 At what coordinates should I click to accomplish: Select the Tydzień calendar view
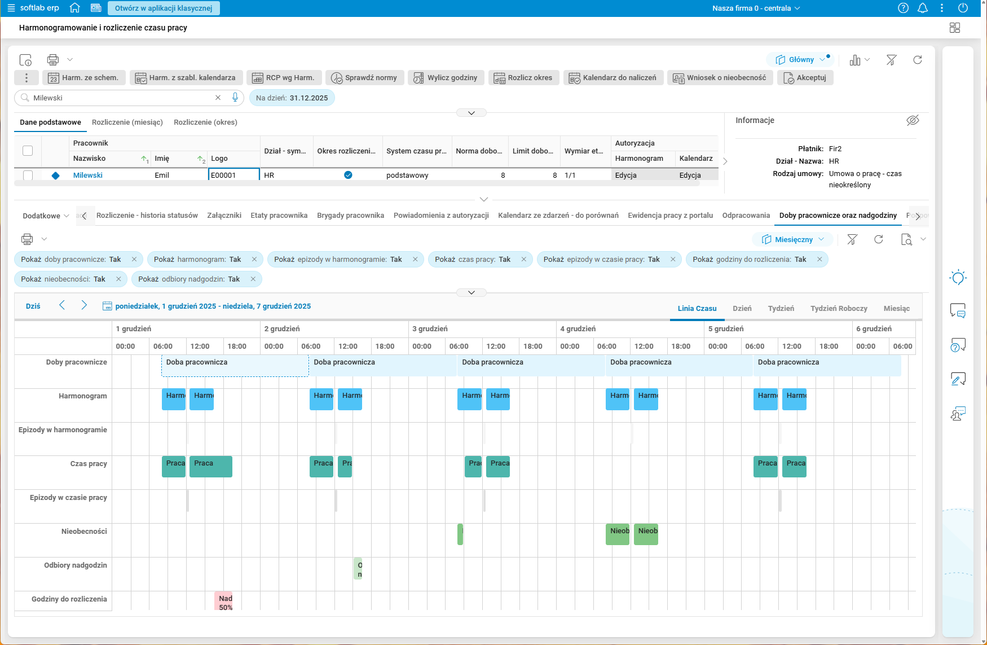(x=781, y=309)
